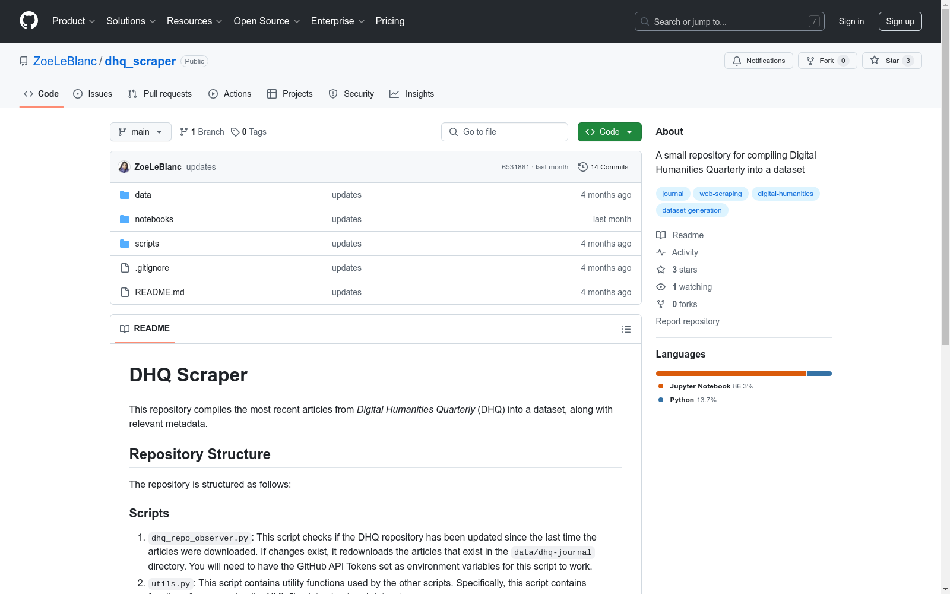Click the Fork count badge
This screenshot has width=950, height=594.
pos(843,61)
